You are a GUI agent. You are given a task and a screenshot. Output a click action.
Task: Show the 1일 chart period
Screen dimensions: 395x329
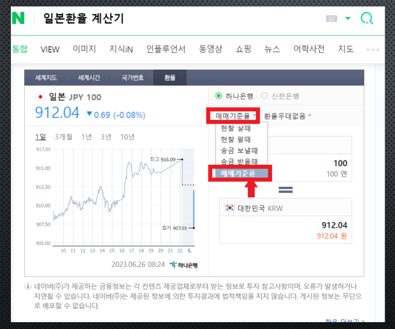tap(40, 137)
